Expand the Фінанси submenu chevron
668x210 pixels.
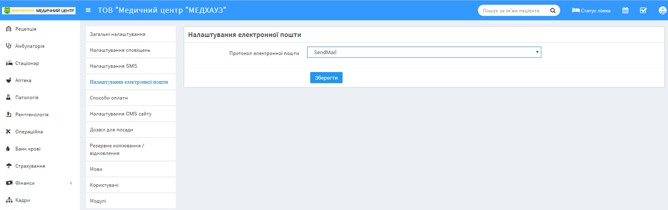coord(71,183)
